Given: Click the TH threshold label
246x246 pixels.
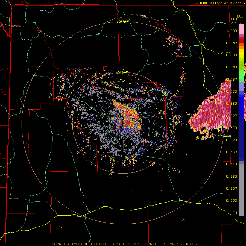Looking at the screenshot, I should [x=235, y=213].
